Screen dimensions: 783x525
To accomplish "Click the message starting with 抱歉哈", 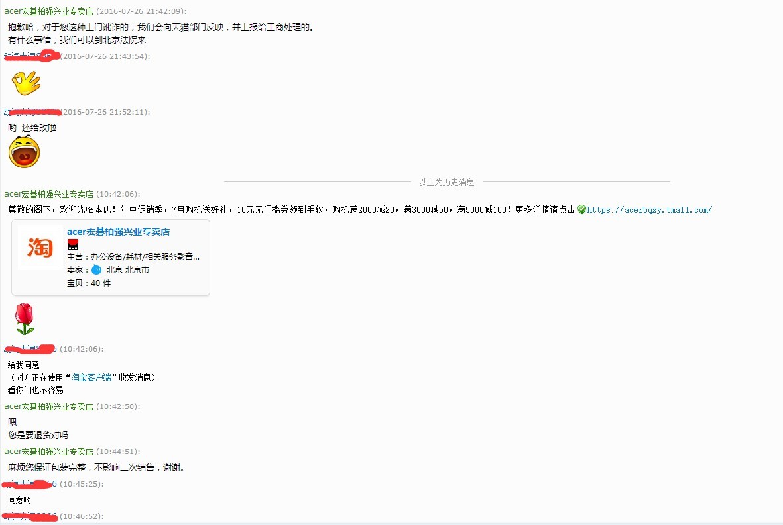I will pos(162,27).
